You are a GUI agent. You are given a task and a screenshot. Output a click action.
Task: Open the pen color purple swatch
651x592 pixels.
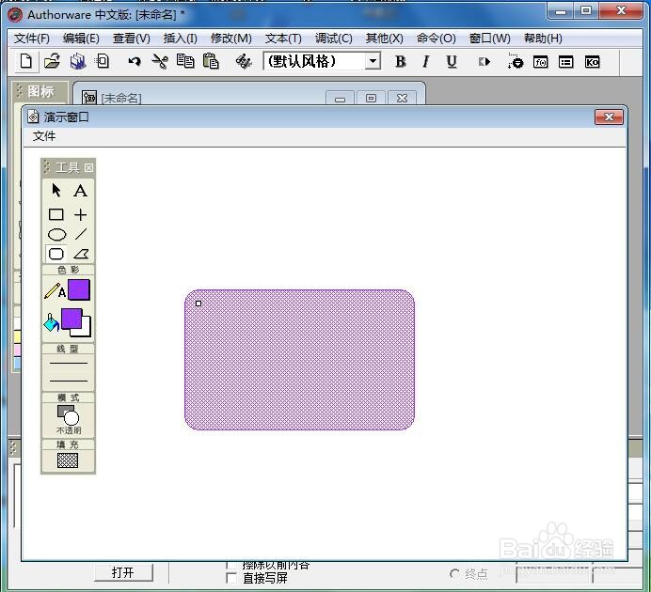tap(79, 289)
